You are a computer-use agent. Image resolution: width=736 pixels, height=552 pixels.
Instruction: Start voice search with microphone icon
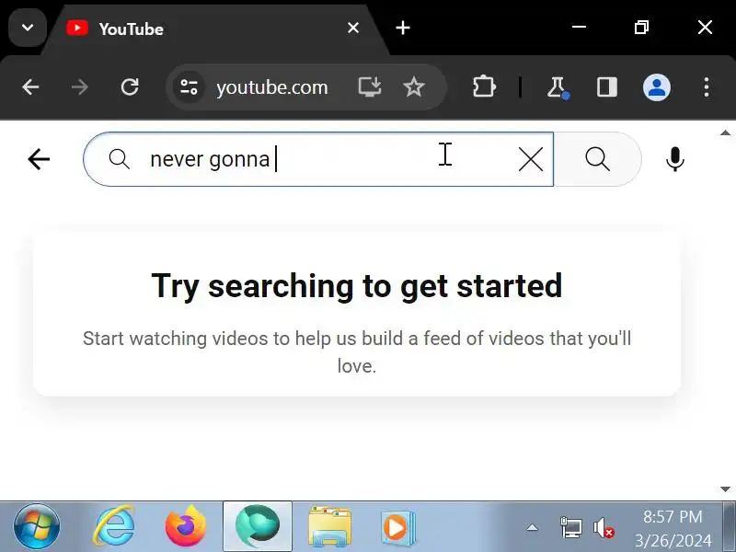point(675,159)
